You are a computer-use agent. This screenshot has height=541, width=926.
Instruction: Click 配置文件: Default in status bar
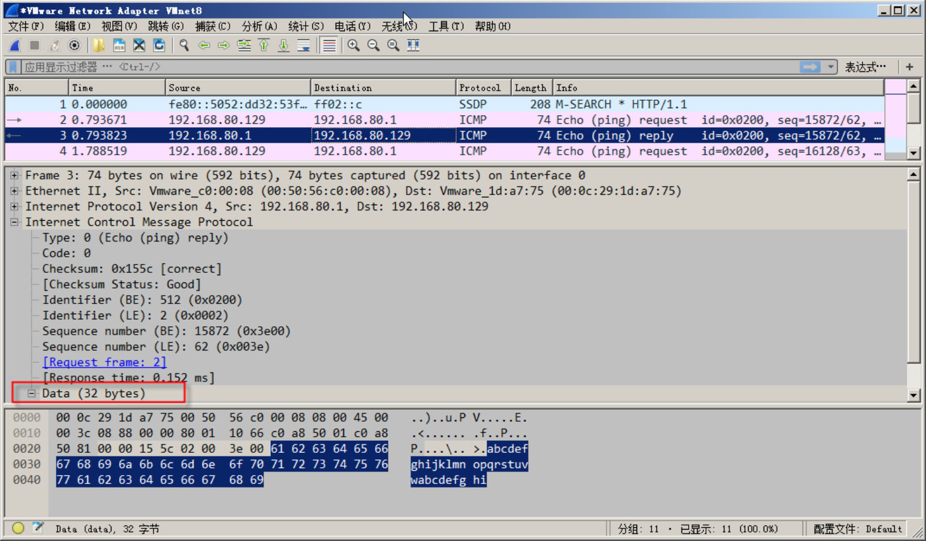click(857, 529)
